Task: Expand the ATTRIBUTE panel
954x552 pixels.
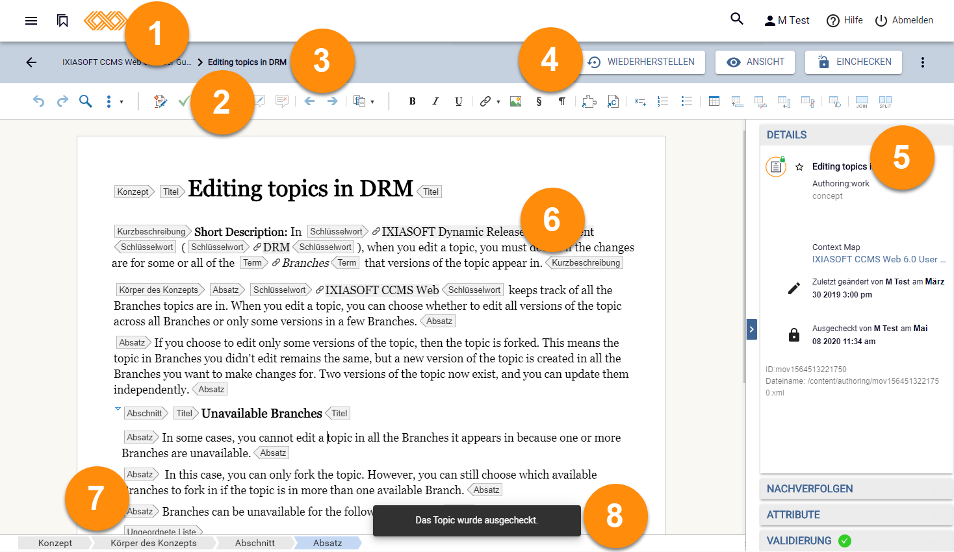Action: (856, 515)
